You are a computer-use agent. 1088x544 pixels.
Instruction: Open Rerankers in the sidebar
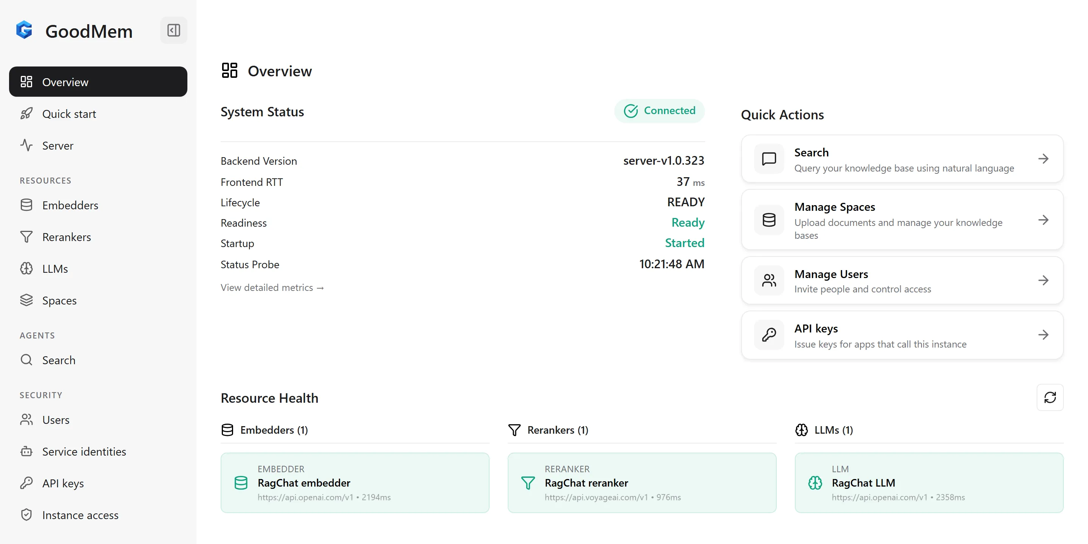[98, 237]
